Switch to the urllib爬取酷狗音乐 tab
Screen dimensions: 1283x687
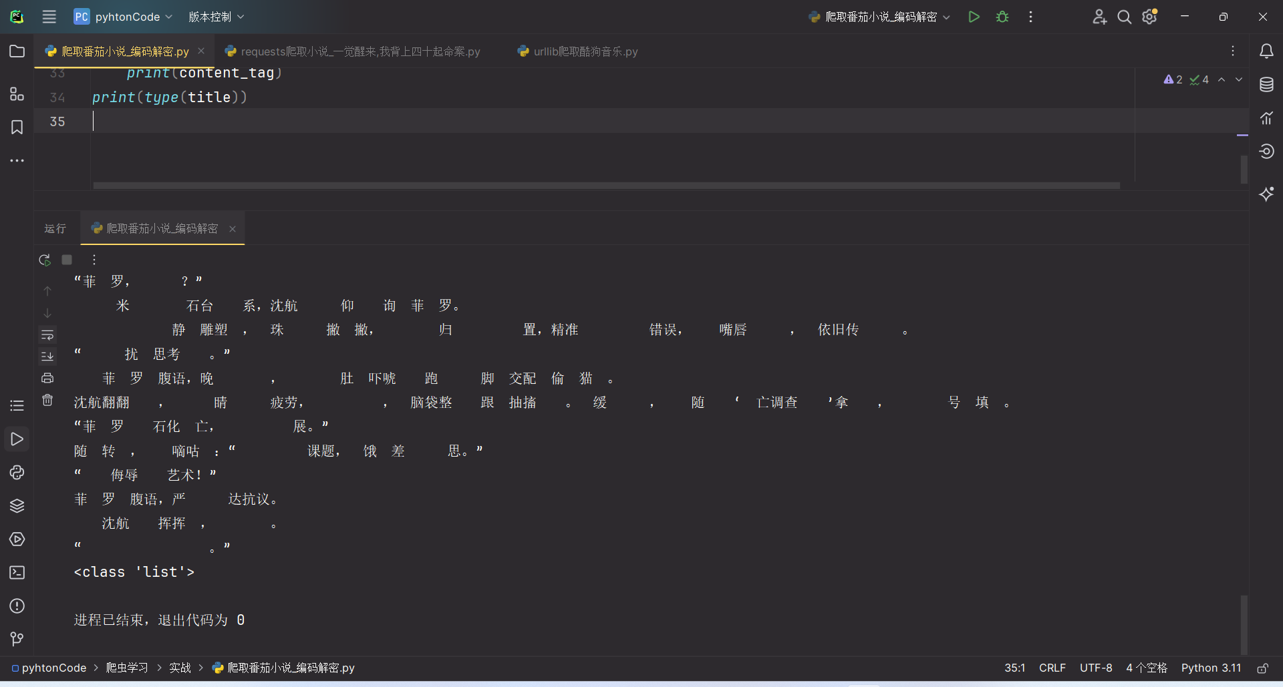click(583, 51)
